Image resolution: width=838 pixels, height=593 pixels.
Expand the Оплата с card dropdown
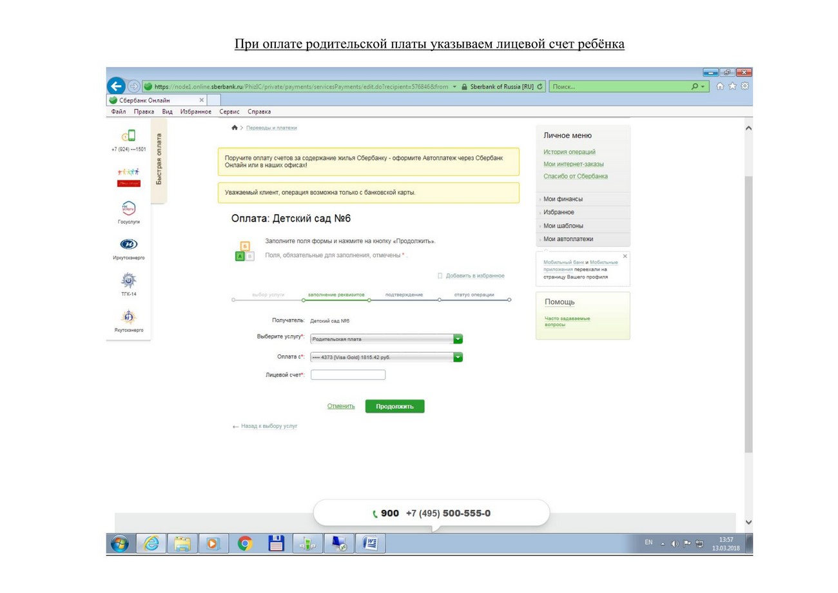coord(386,357)
